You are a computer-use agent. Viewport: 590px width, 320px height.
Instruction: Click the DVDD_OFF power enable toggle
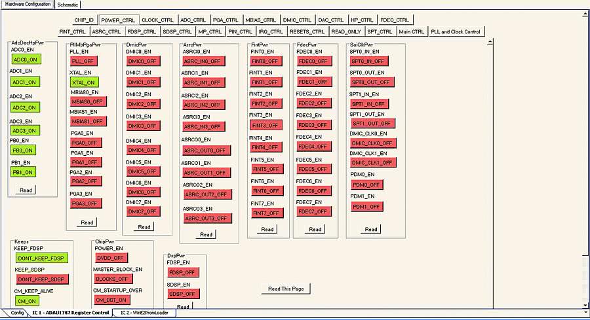click(109, 258)
